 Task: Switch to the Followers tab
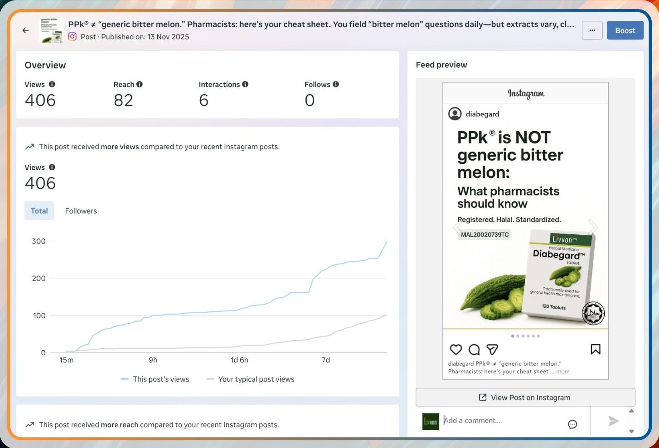coord(81,211)
